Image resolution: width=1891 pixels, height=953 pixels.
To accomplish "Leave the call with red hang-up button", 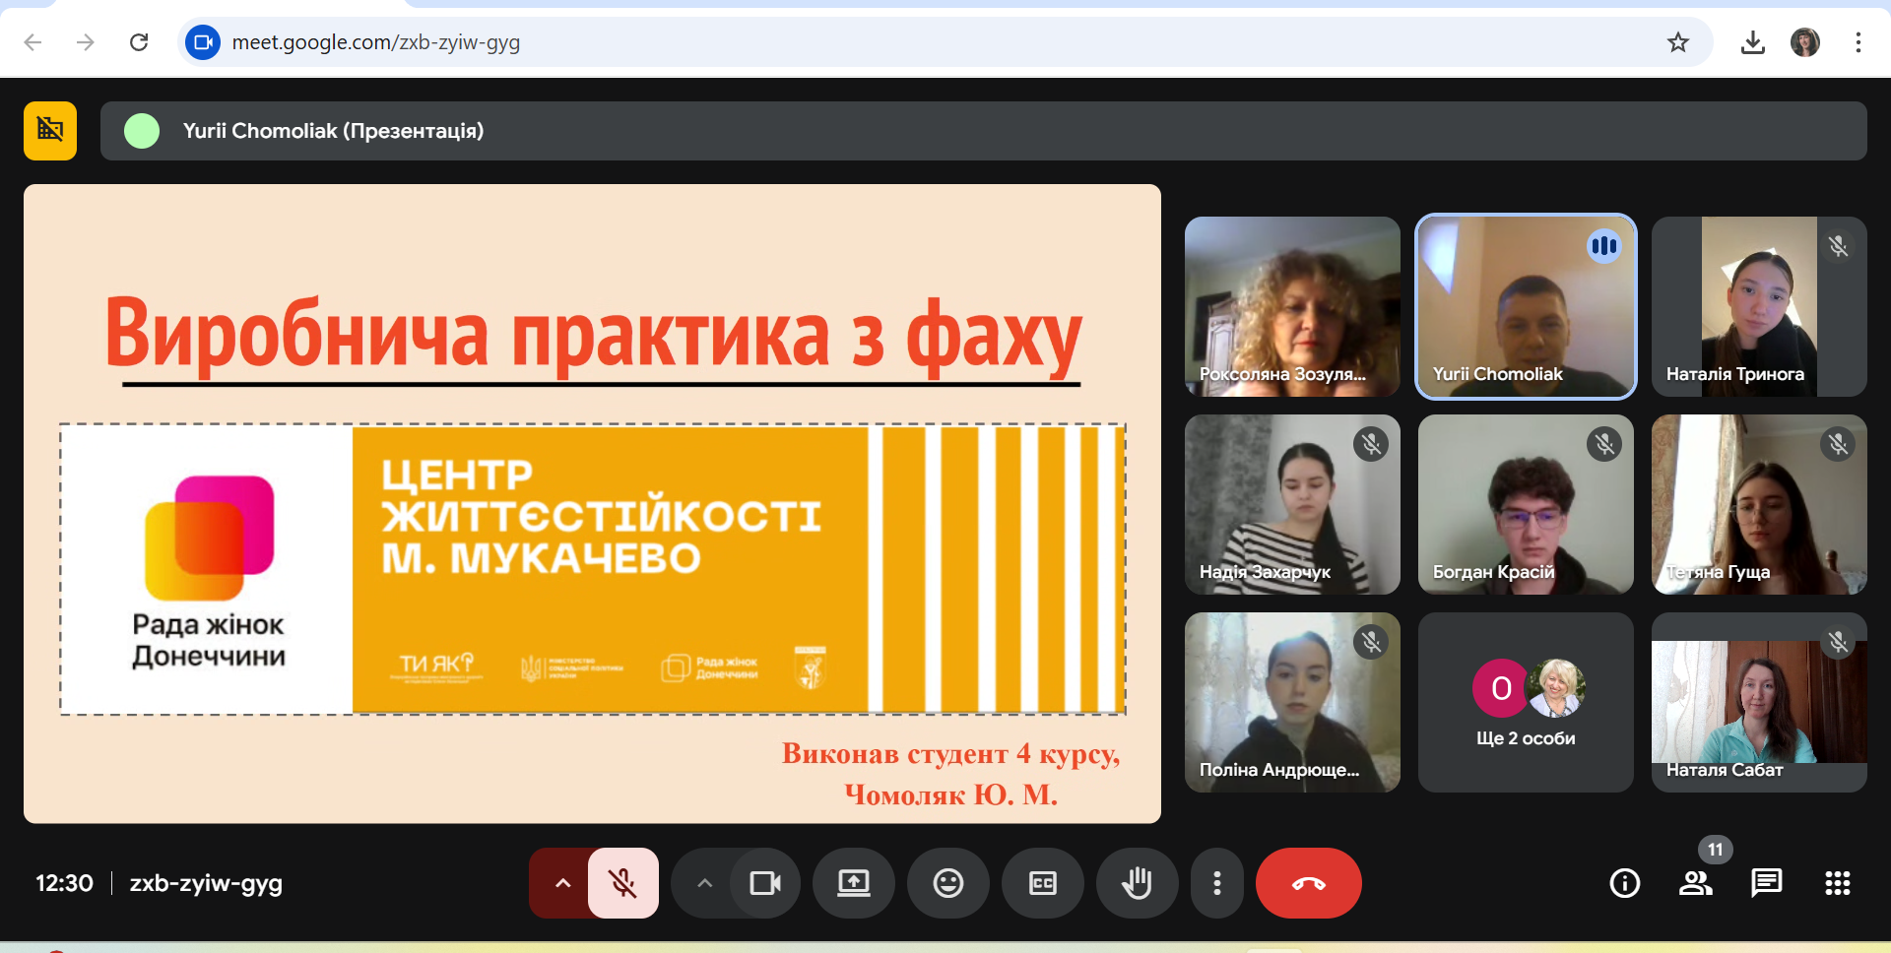I will click(1308, 883).
